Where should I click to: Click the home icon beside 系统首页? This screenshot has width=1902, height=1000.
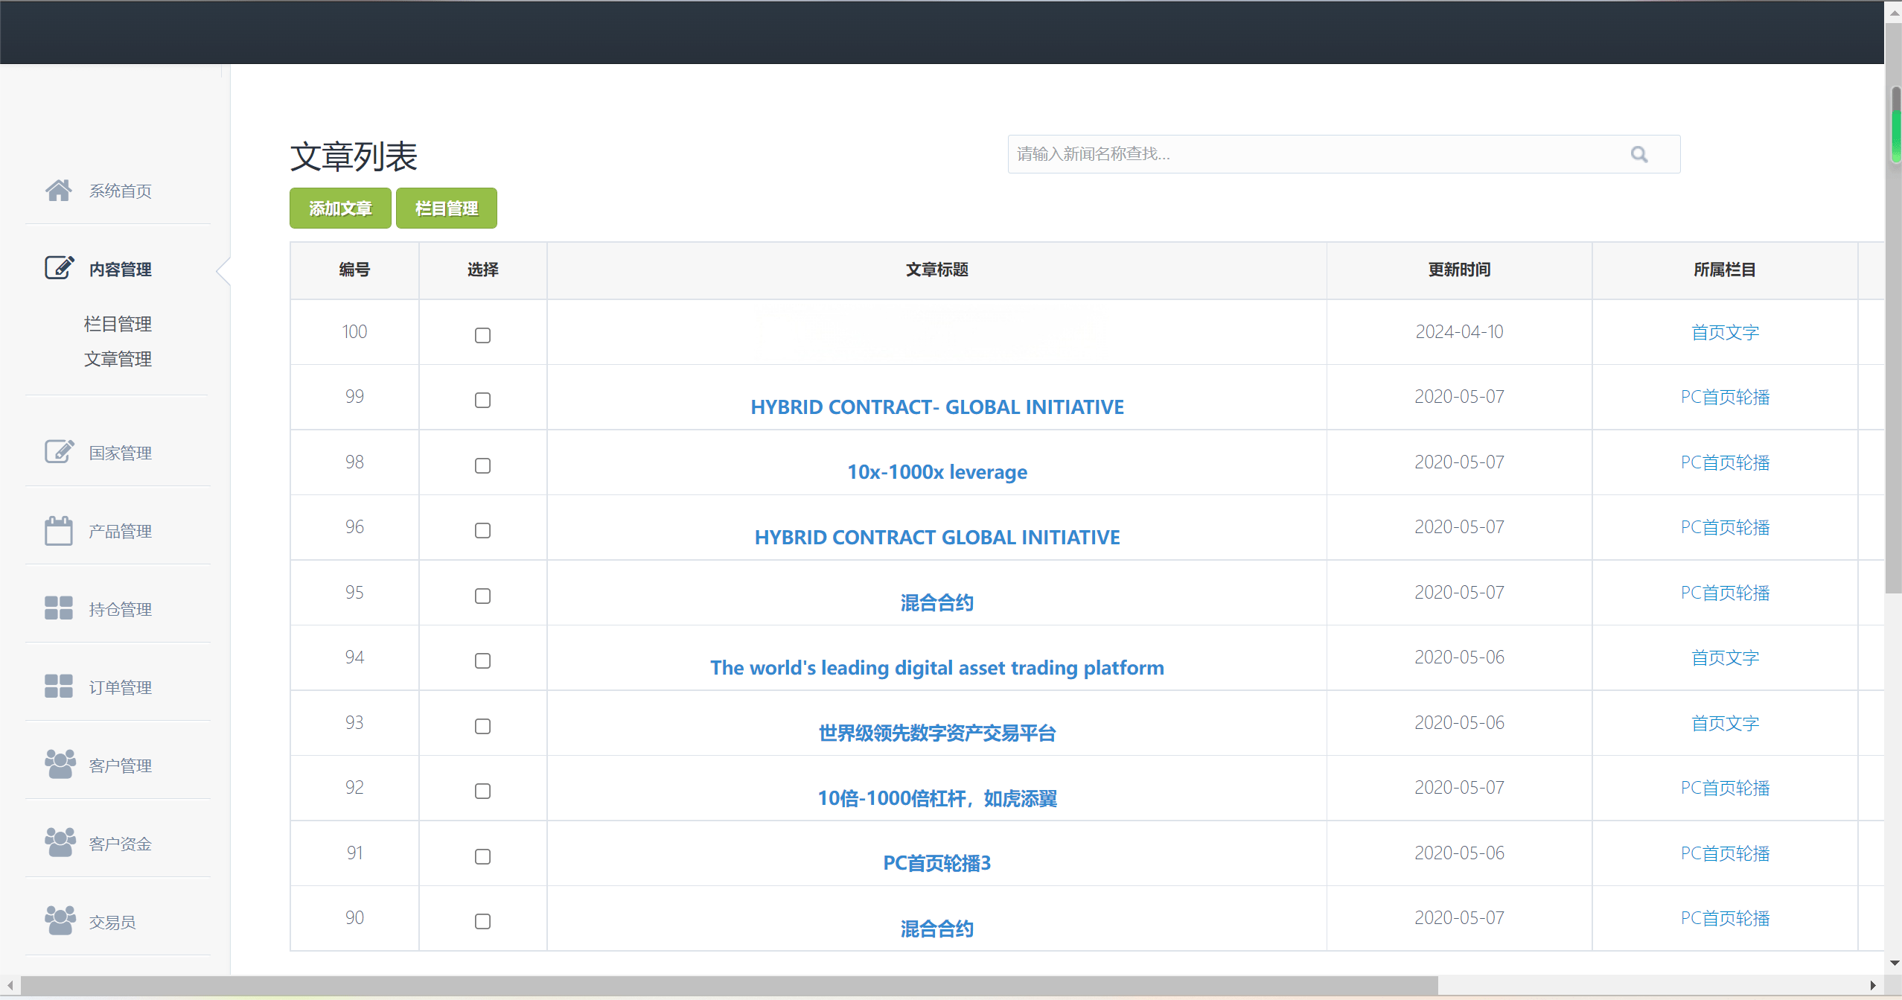(x=58, y=191)
